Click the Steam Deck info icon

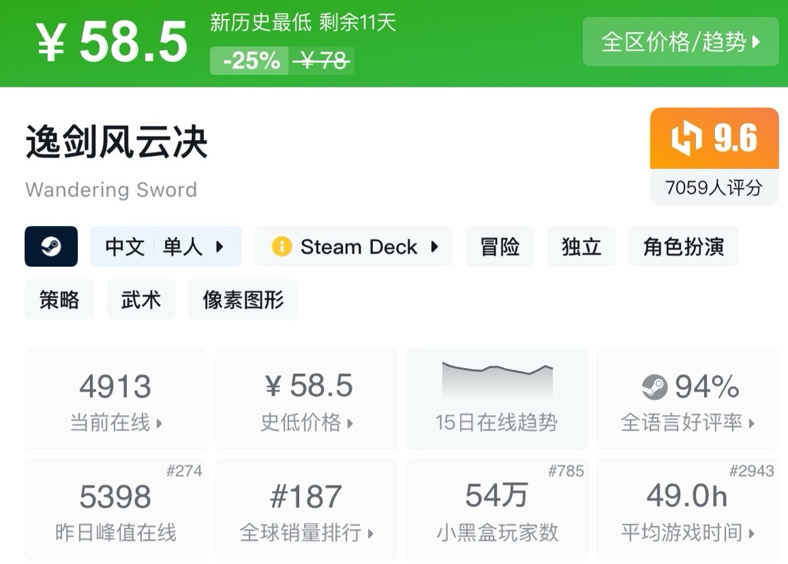[282, 247]
